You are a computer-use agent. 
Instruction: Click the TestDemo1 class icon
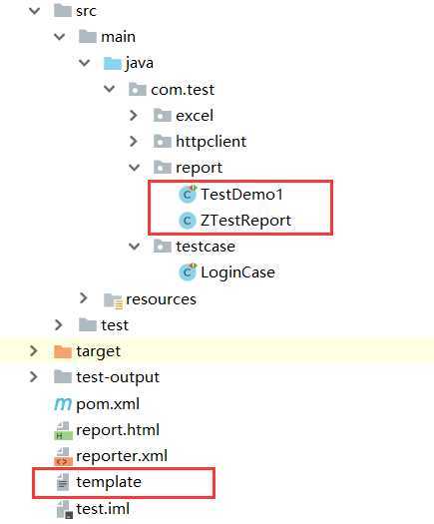[188, 194]
